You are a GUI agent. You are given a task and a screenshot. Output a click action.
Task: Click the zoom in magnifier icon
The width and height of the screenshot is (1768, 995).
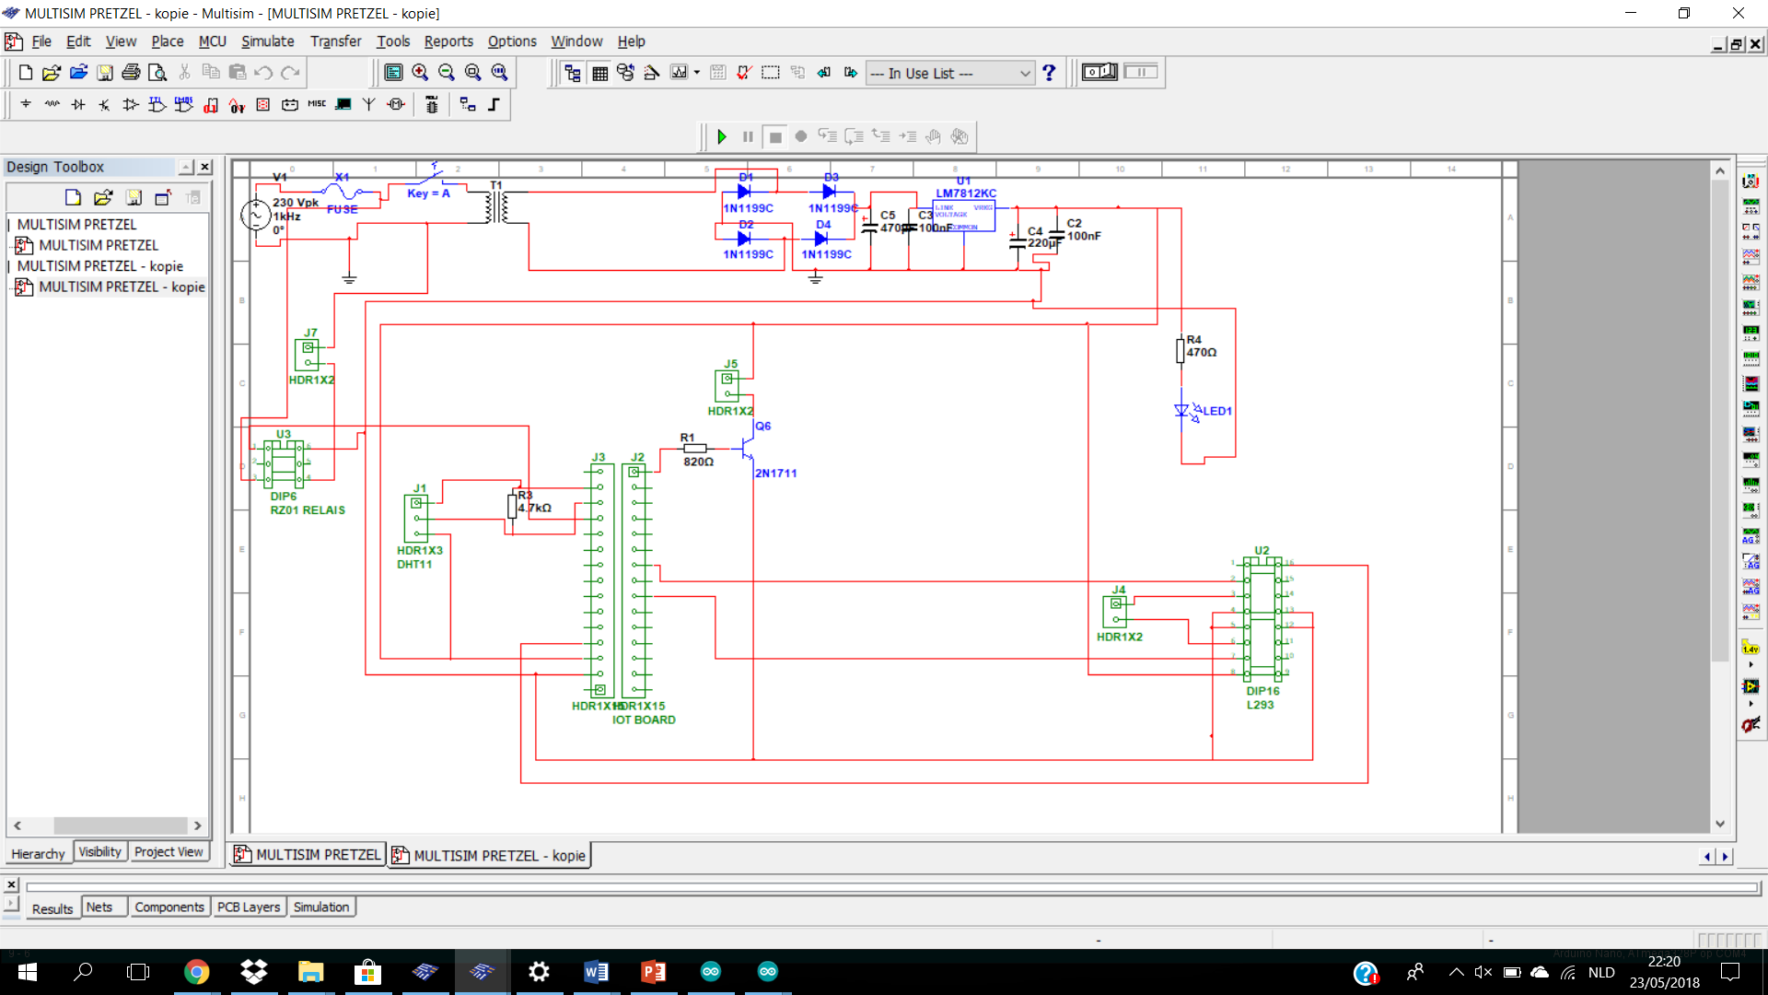420,73
